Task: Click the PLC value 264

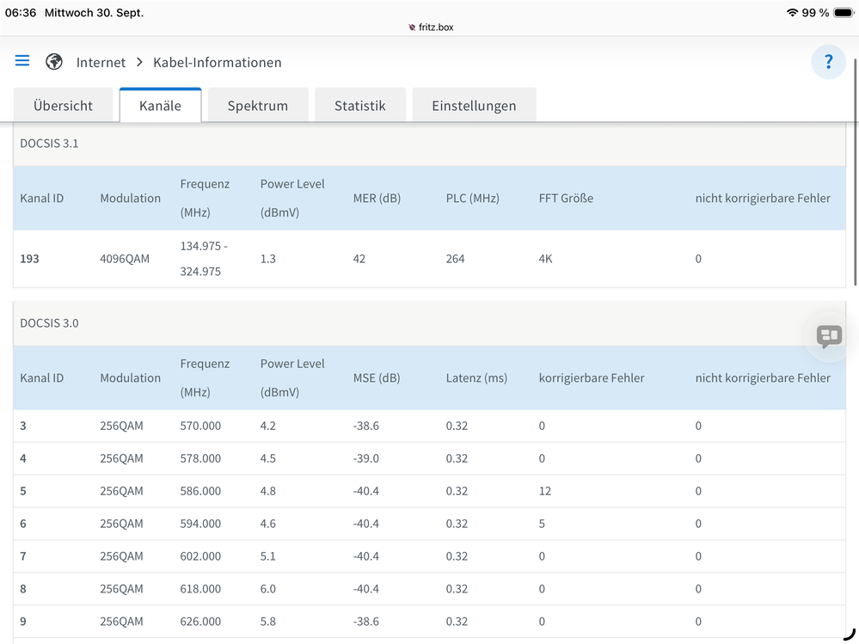Action: (455, 259)
